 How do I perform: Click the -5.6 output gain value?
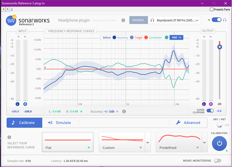219,111
